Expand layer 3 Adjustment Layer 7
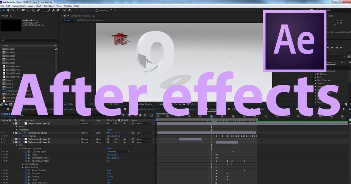The image size is (351, 184). (x=13, y=139)
